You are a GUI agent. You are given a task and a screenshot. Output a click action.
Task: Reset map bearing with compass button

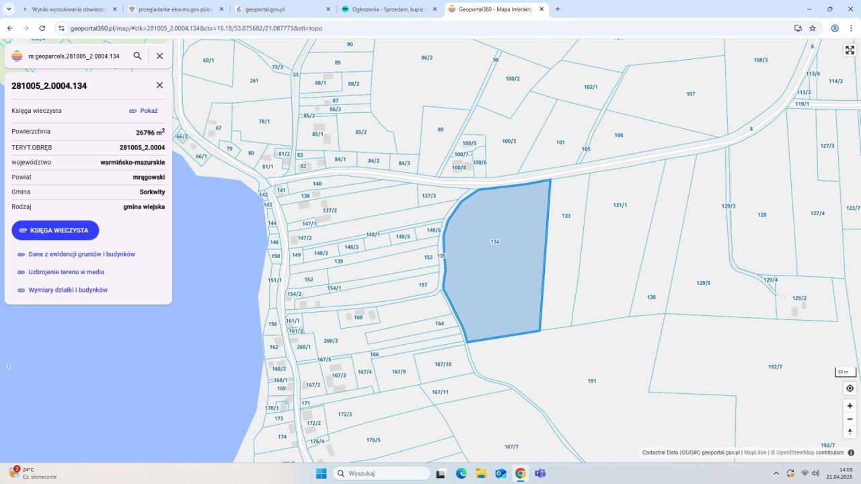pos(850,432)
